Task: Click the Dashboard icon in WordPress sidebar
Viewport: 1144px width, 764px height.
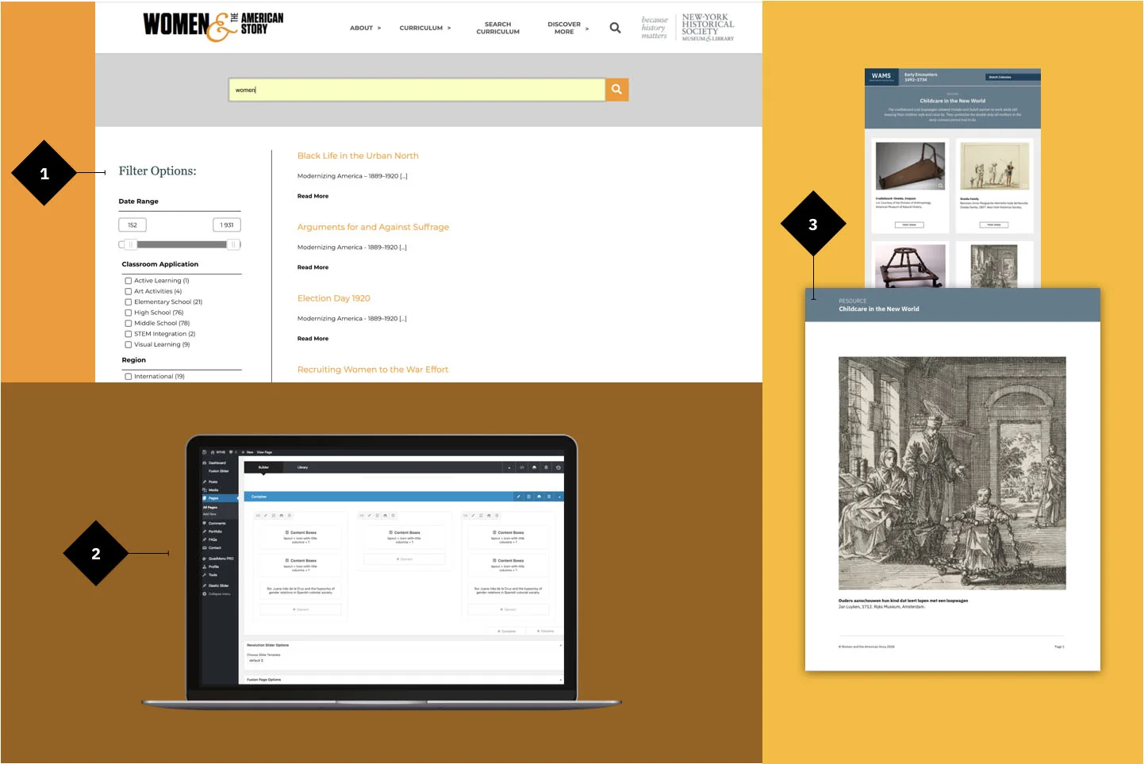Action: [204, 463]
